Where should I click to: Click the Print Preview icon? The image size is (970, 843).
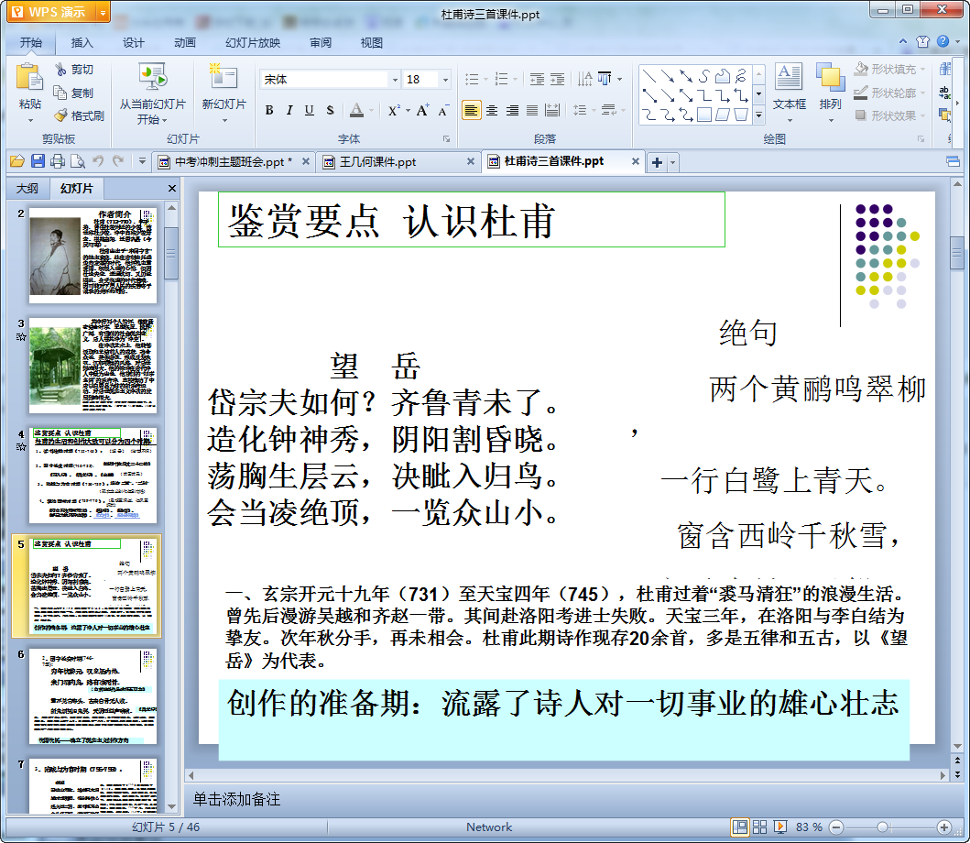[x=77, y=161]
